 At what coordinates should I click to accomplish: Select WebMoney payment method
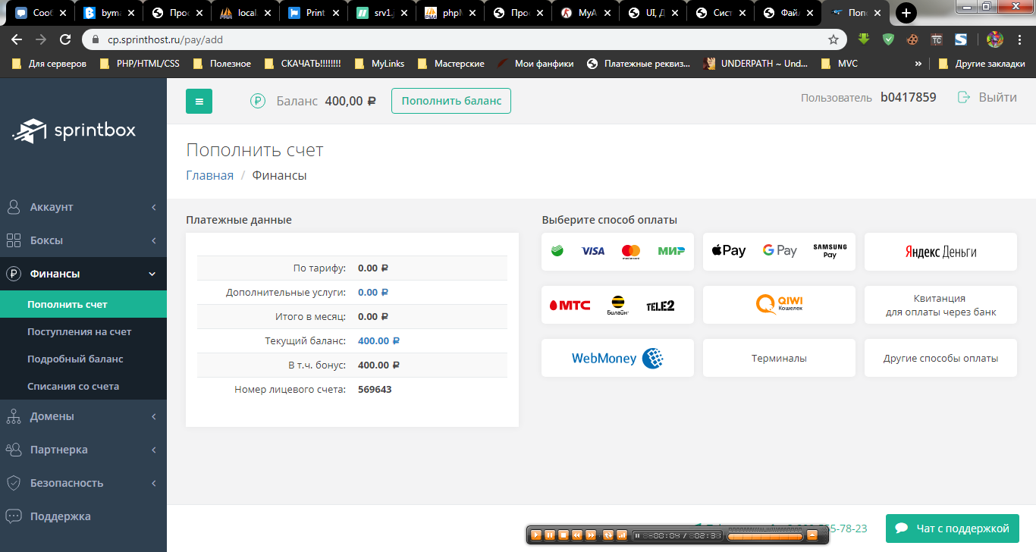pos(617,358)
